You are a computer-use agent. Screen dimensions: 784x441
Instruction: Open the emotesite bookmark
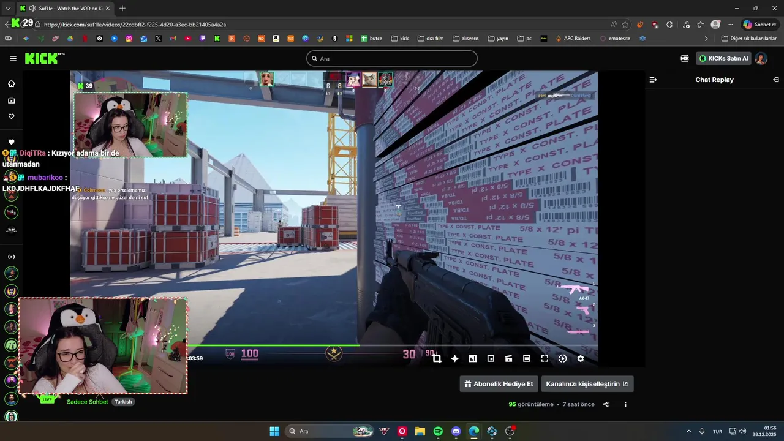tap(615, 38)
